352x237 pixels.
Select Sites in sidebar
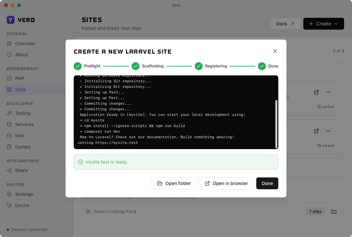click(35, 90)
